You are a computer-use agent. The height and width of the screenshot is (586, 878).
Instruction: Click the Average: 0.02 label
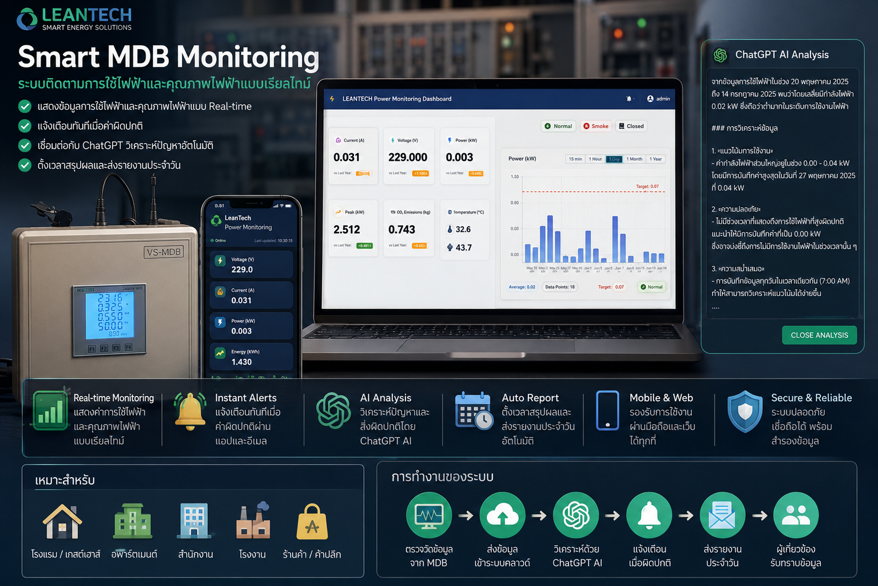pos(522,287)
